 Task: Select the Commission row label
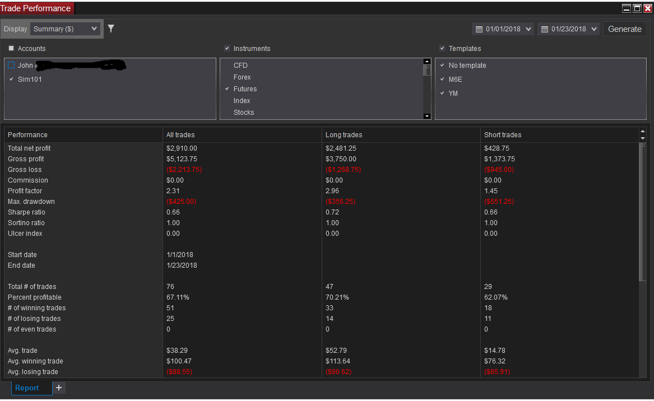coord(28,180)
